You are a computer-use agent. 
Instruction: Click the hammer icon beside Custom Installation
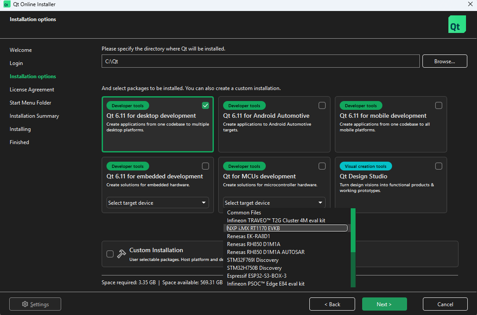pyautogui.click(x=121, y=253)
